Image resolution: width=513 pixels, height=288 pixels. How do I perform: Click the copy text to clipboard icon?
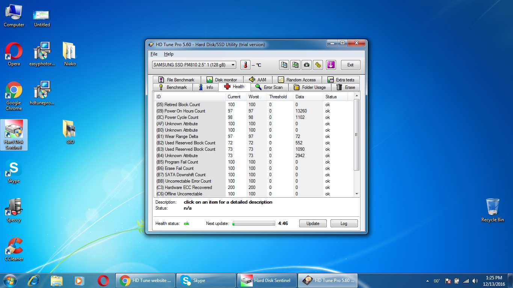[x=284, y=65]
